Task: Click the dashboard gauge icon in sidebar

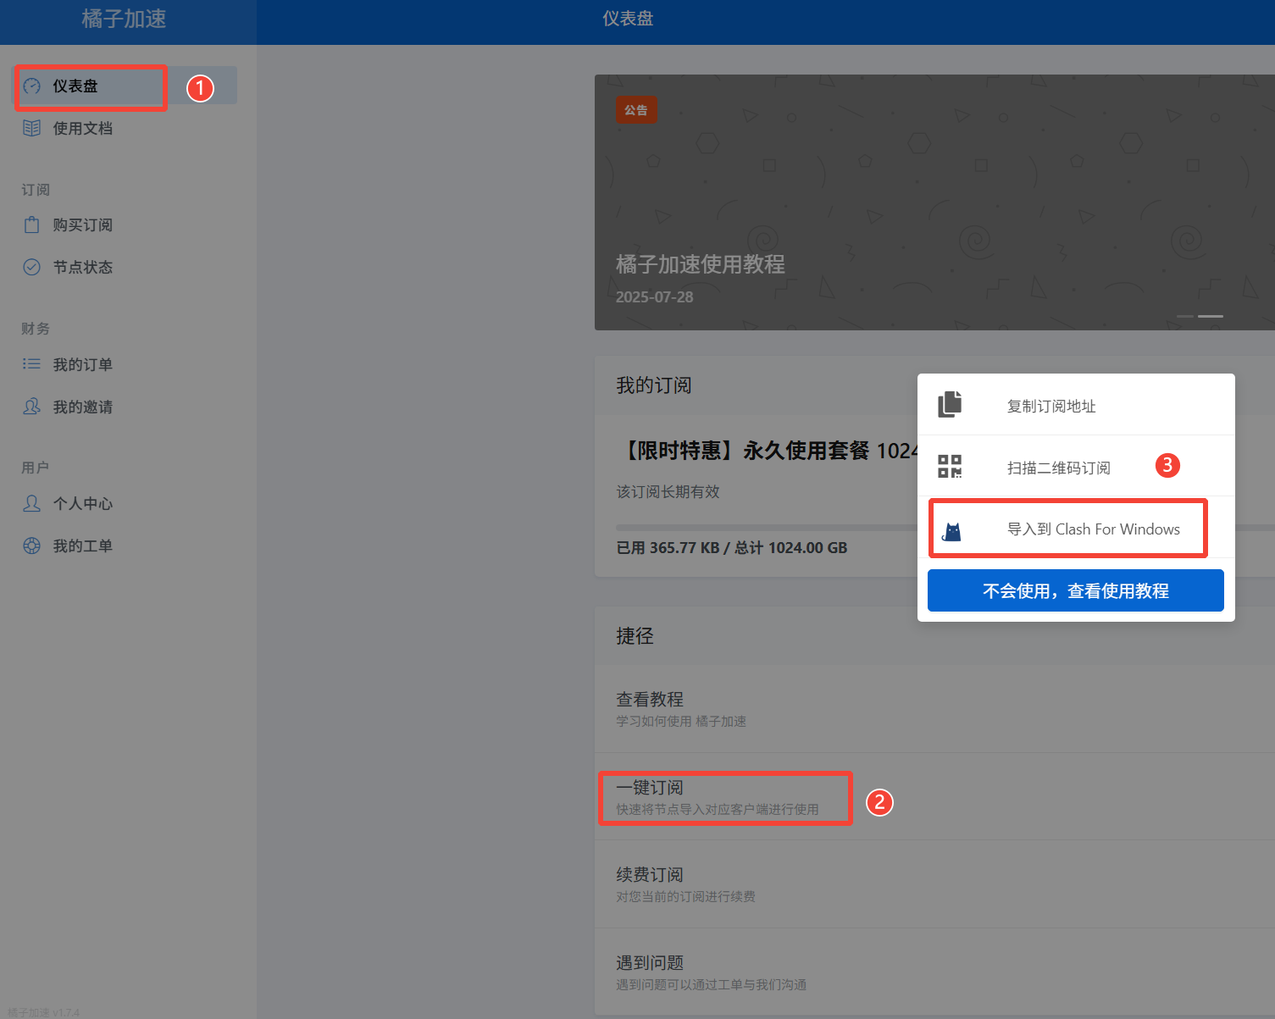Action: tap(32, 86)
